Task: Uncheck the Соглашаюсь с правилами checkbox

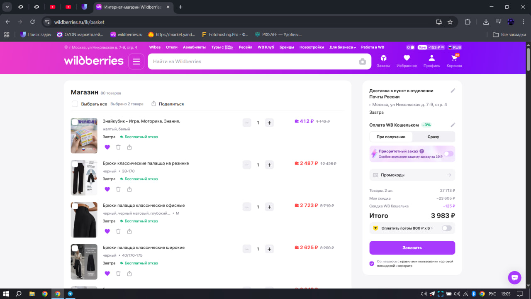Action: pyautogui.click(x=372, y=263)
